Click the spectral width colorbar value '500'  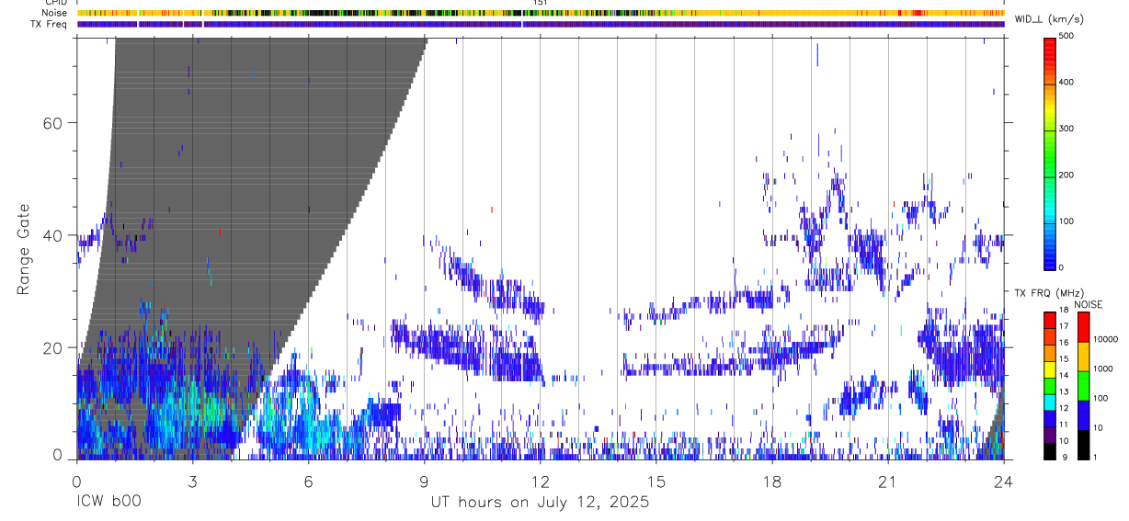1066,36
